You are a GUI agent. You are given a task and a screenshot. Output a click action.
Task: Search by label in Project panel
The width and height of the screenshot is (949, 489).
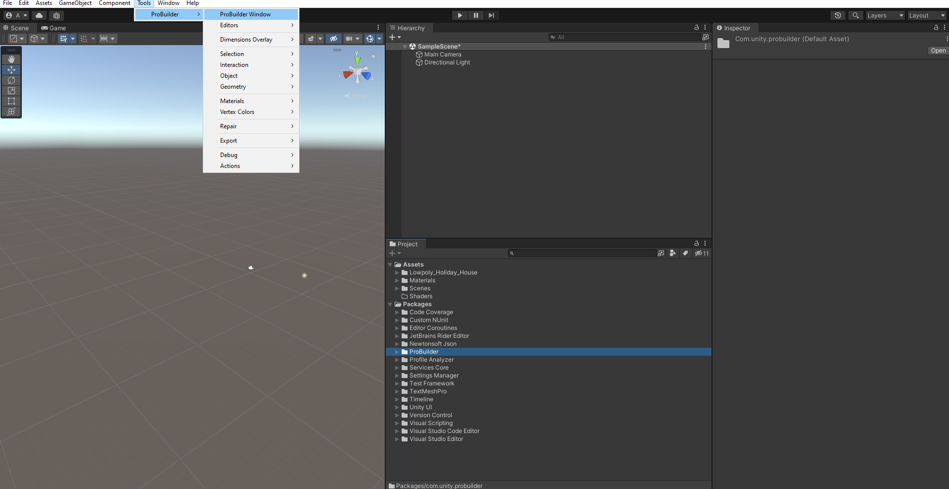pyautogui.click(x=685, y=253)
